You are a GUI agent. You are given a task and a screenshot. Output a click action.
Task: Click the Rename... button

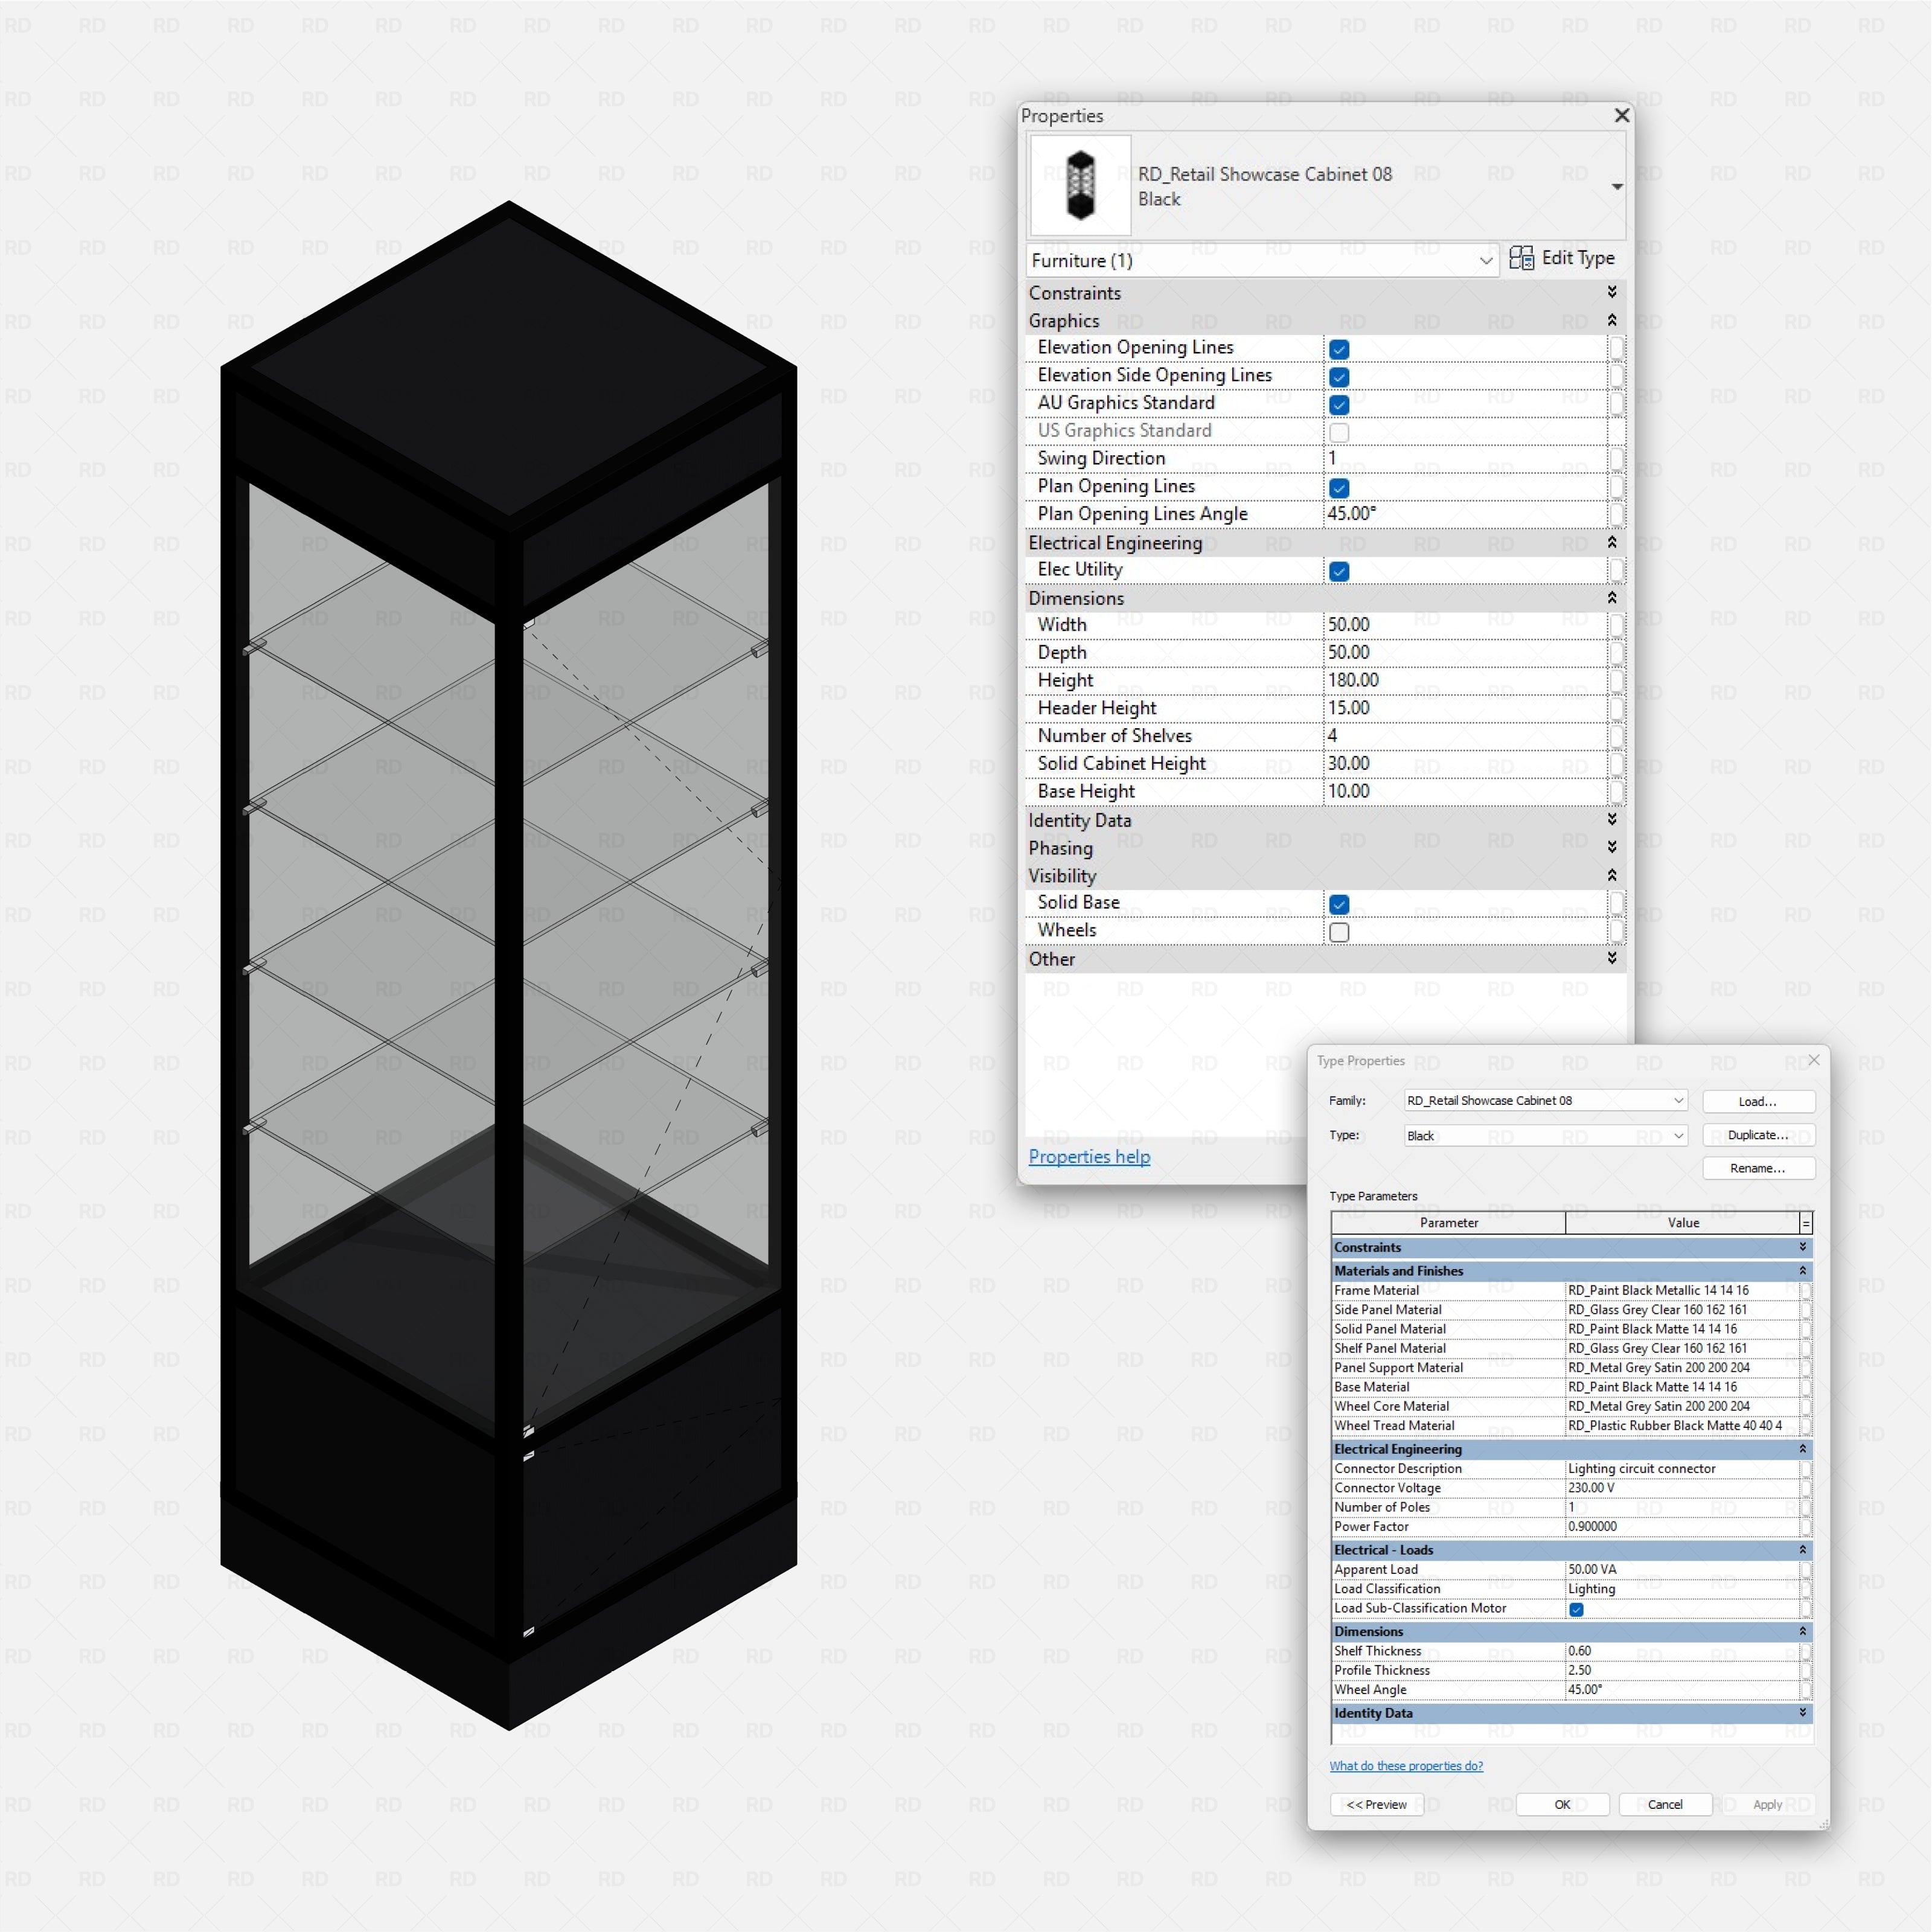[1758, 1168]
